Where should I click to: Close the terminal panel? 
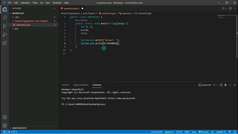235,85
